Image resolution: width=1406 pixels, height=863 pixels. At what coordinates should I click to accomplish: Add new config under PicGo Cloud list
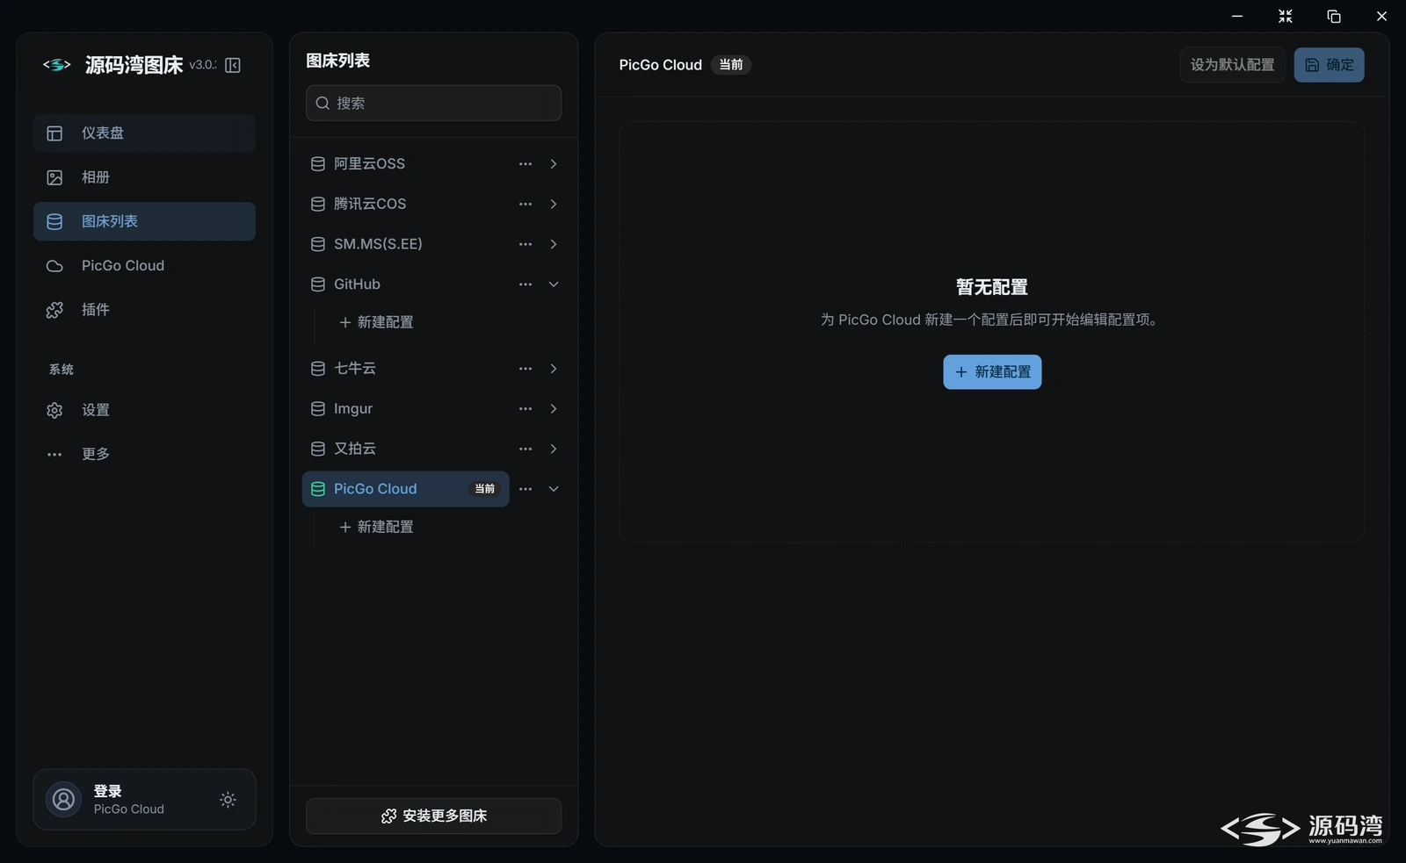376,527
